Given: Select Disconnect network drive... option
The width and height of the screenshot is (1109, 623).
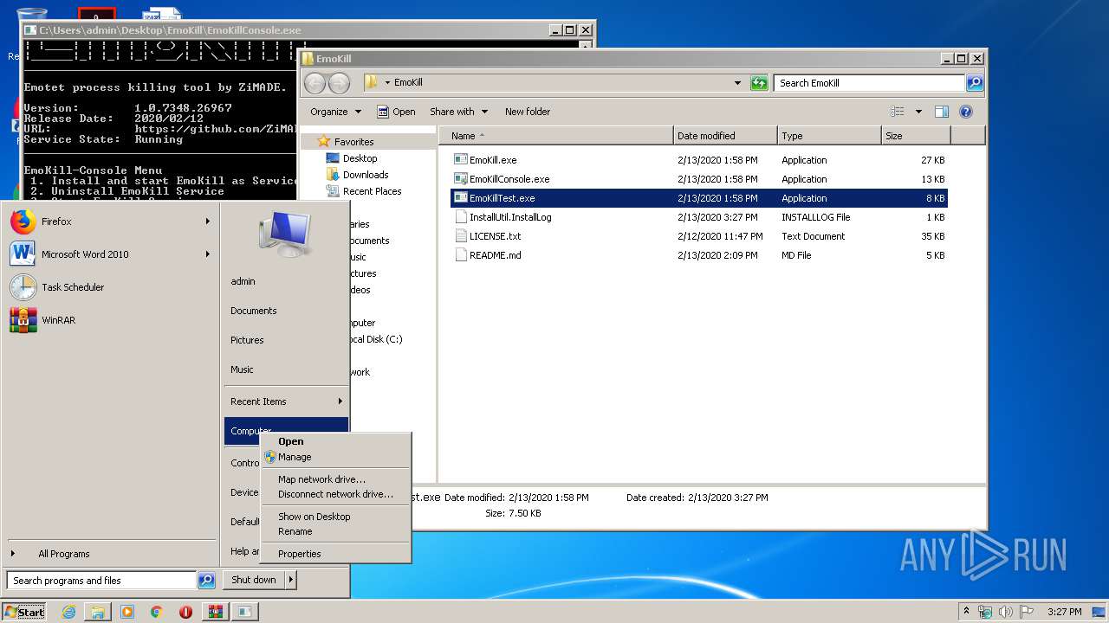Looking at the screenshot, I should click(x=335, y=494).
